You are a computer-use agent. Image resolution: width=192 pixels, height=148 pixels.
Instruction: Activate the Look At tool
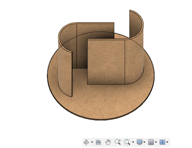pos(98,142)
